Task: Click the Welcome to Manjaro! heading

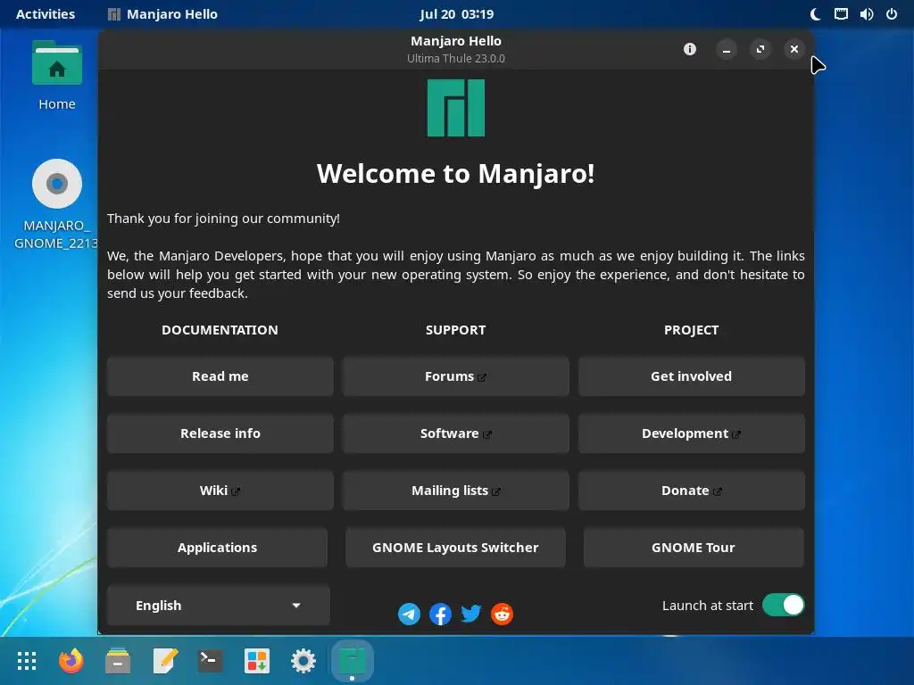Action: [456, 174]
